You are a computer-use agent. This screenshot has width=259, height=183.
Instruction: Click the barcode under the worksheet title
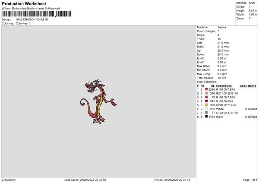[37, 14]
